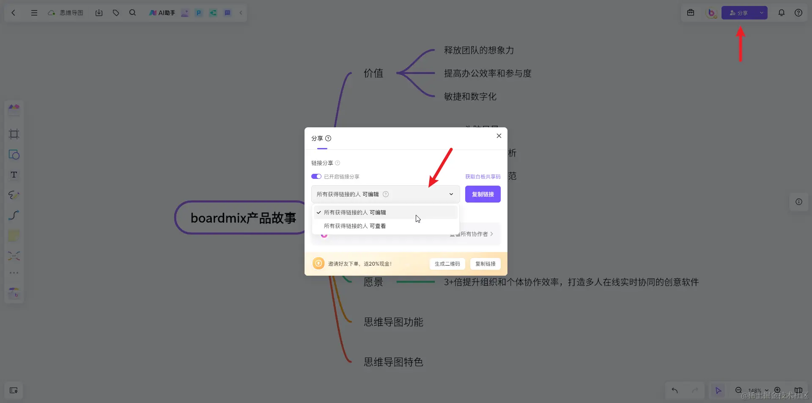812x403 pixels.
Task: Redo the last undone action
Action: click(x=695, y=390)
